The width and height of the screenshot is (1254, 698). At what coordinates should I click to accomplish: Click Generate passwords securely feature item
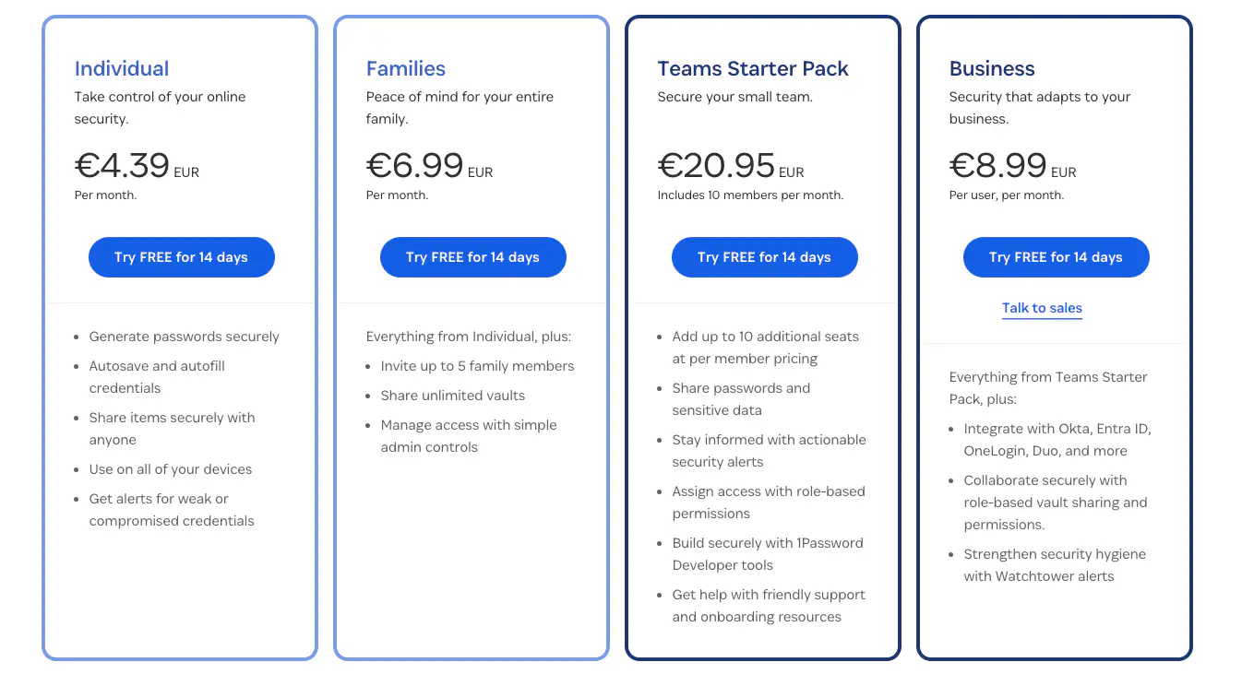click(184, 337)
